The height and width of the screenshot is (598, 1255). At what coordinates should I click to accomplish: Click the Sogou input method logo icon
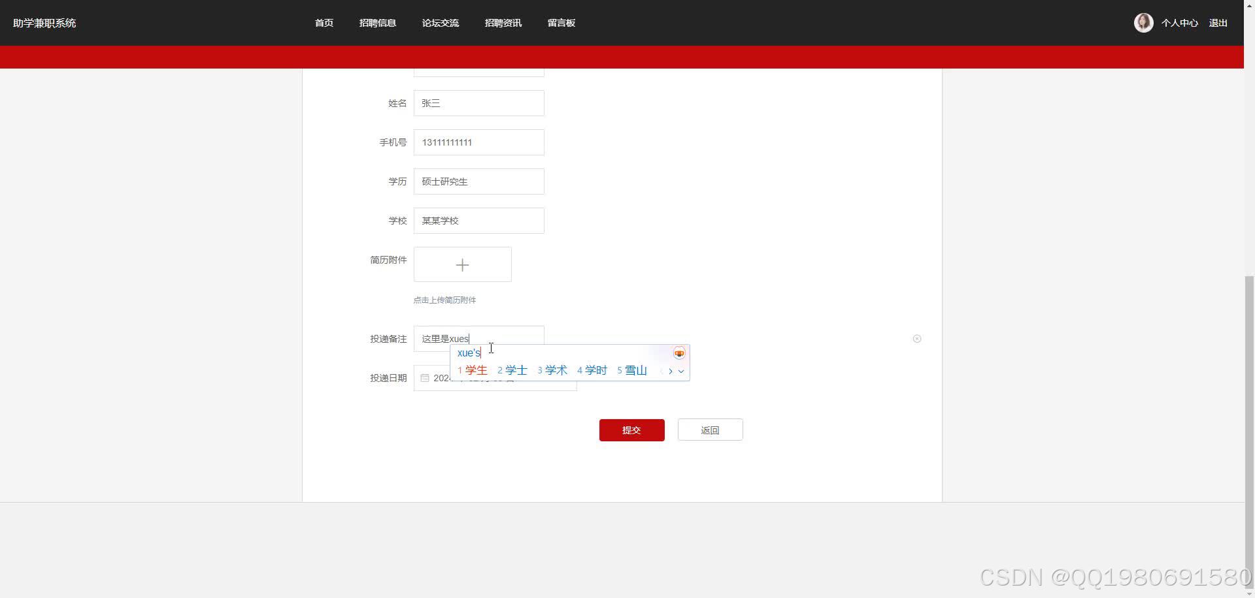(679, 353)
